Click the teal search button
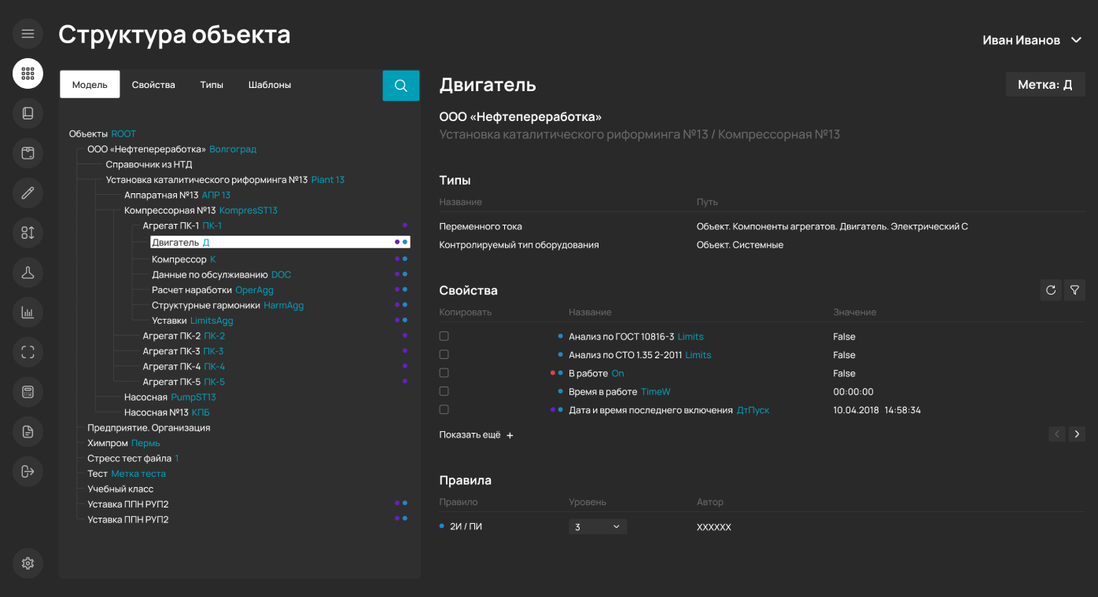 click(x=401, y=86)
